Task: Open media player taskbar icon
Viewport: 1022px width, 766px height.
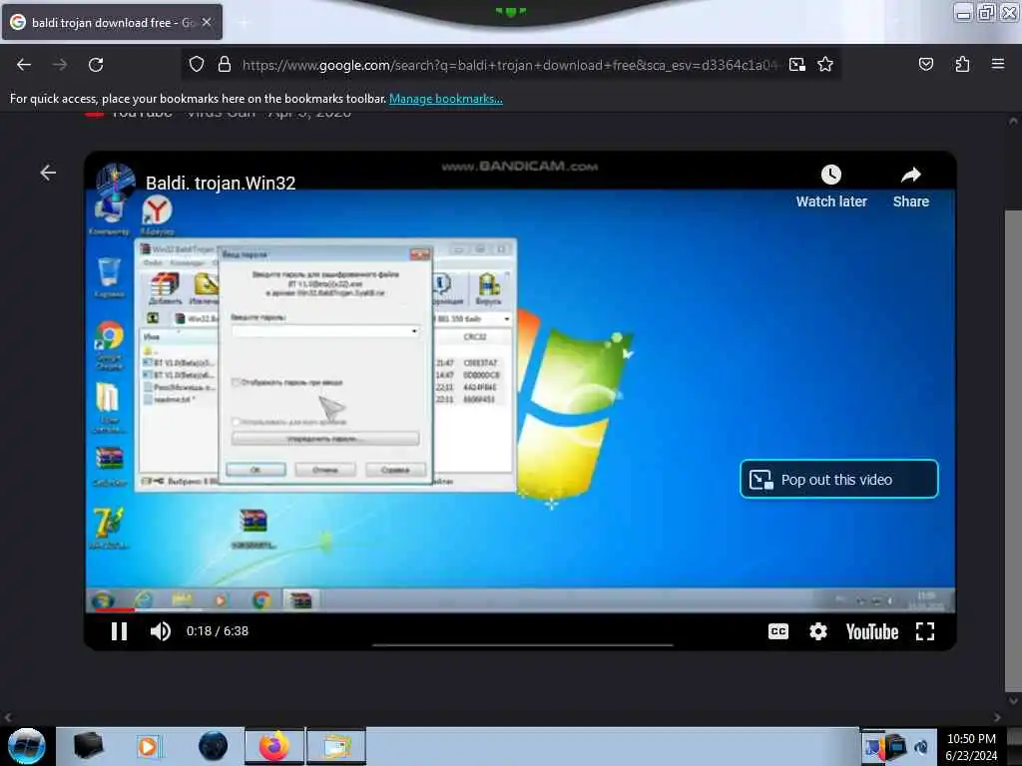Action: 148,746
